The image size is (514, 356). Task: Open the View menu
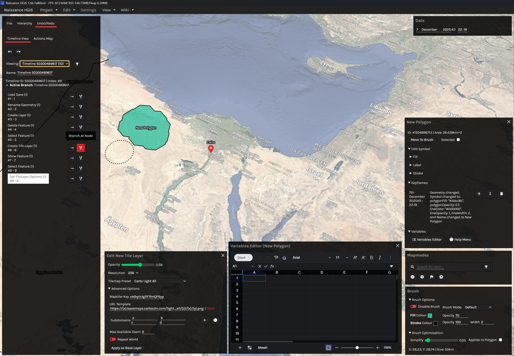click(x=108, y=10)
